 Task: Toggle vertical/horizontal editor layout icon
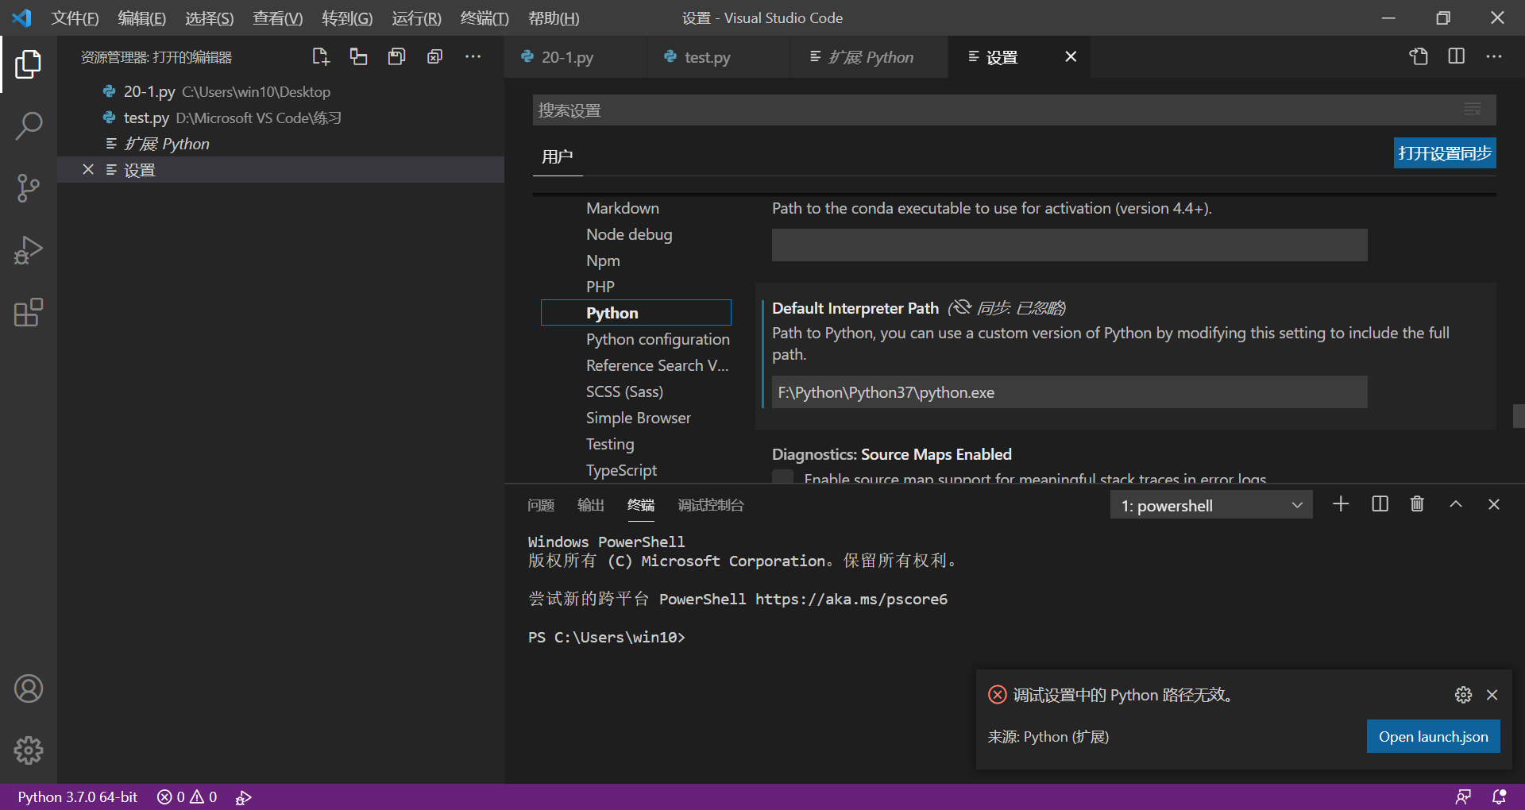pos(359,56)
